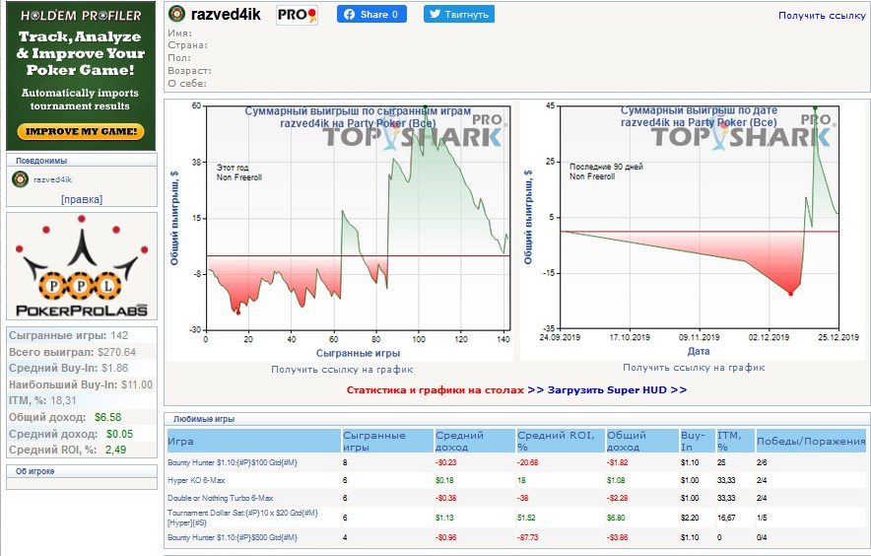Sort by Победы/Поражения column header
Image resolution: width=871 pixels, height=556 pixels.
[811, 441]
